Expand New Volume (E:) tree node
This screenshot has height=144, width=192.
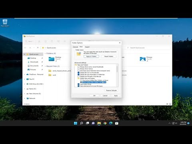[x=24, y=94]
